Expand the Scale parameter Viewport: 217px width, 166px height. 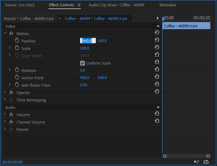[x=9, y=48]
